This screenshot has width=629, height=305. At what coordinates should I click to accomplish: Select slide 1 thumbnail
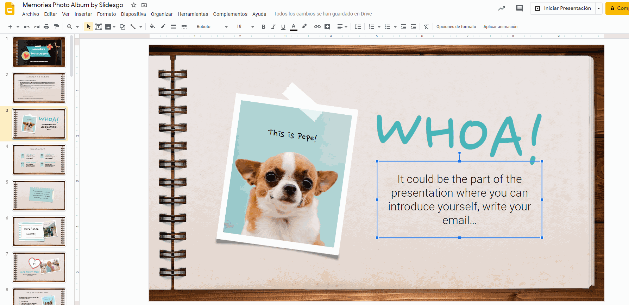point(39,52)
